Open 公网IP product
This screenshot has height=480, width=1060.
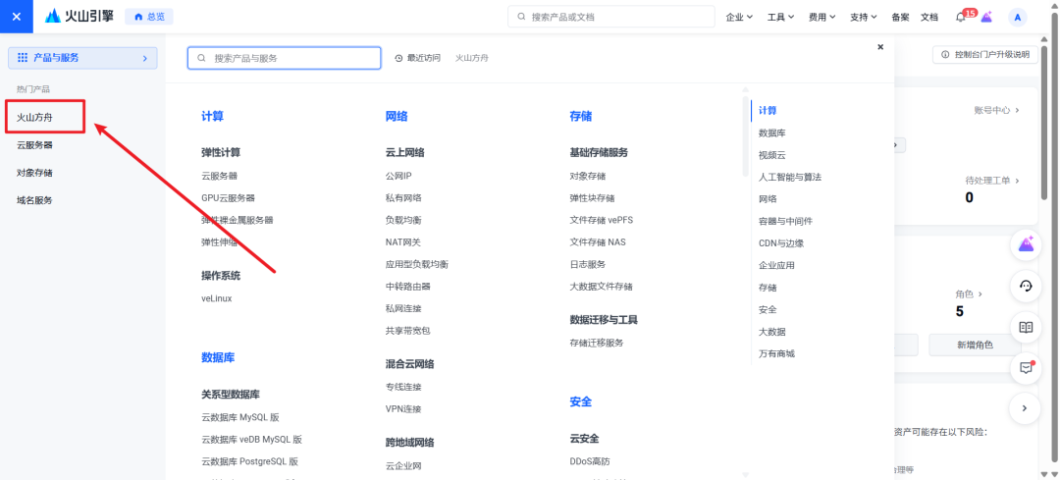click(398, 176)
